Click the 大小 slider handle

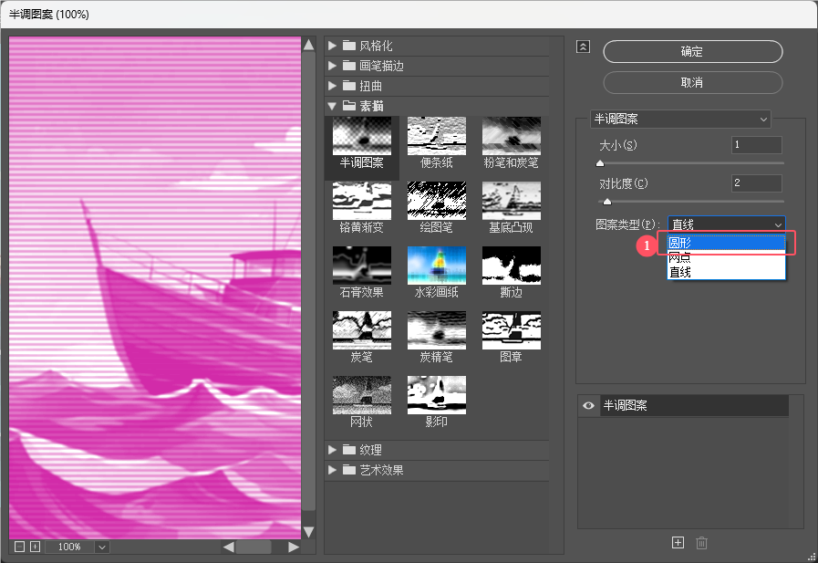pyautogui.click(x=600, y=163)
